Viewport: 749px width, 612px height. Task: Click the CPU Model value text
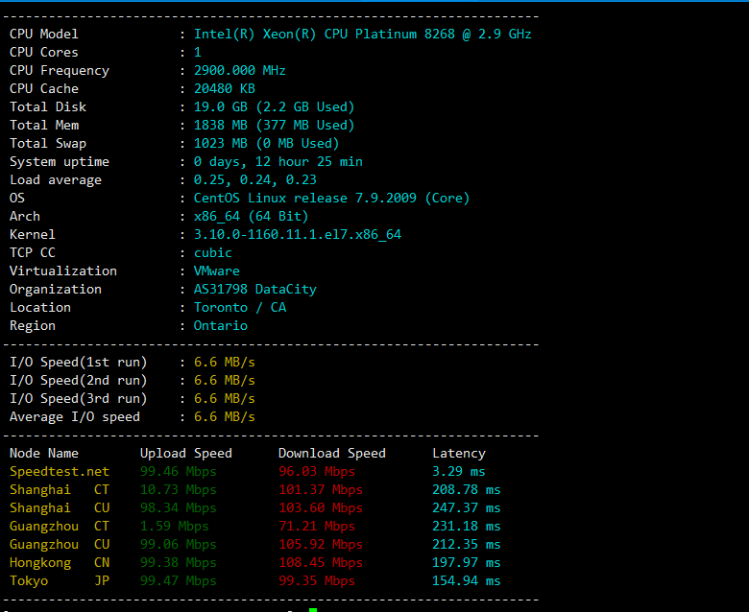(x=362, y=34)
